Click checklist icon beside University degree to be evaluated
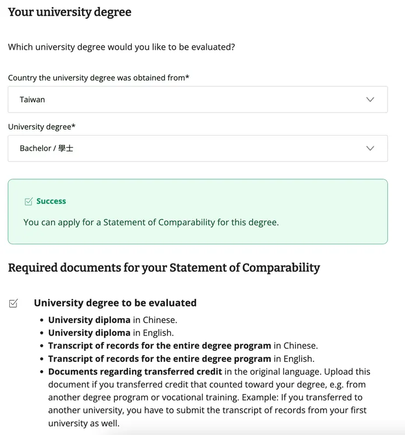This screenshot has height=435, width=405. click(14, 303)
